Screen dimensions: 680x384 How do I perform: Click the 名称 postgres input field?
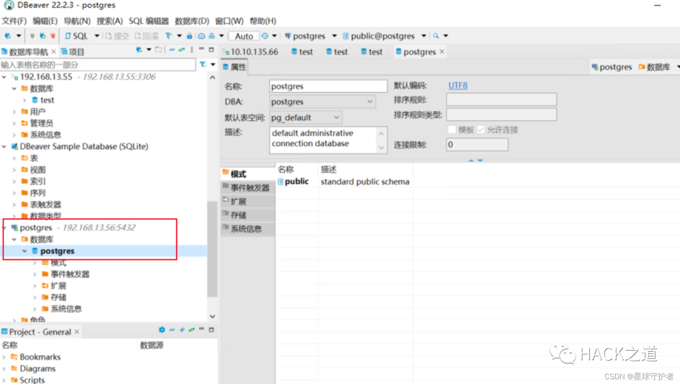click(328, 86)
